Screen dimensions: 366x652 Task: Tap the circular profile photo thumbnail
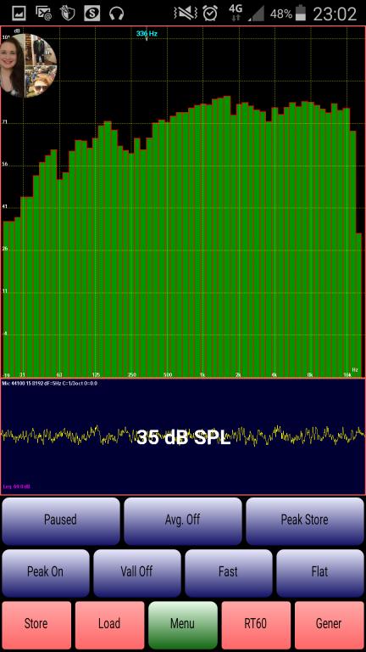point(28,65)
